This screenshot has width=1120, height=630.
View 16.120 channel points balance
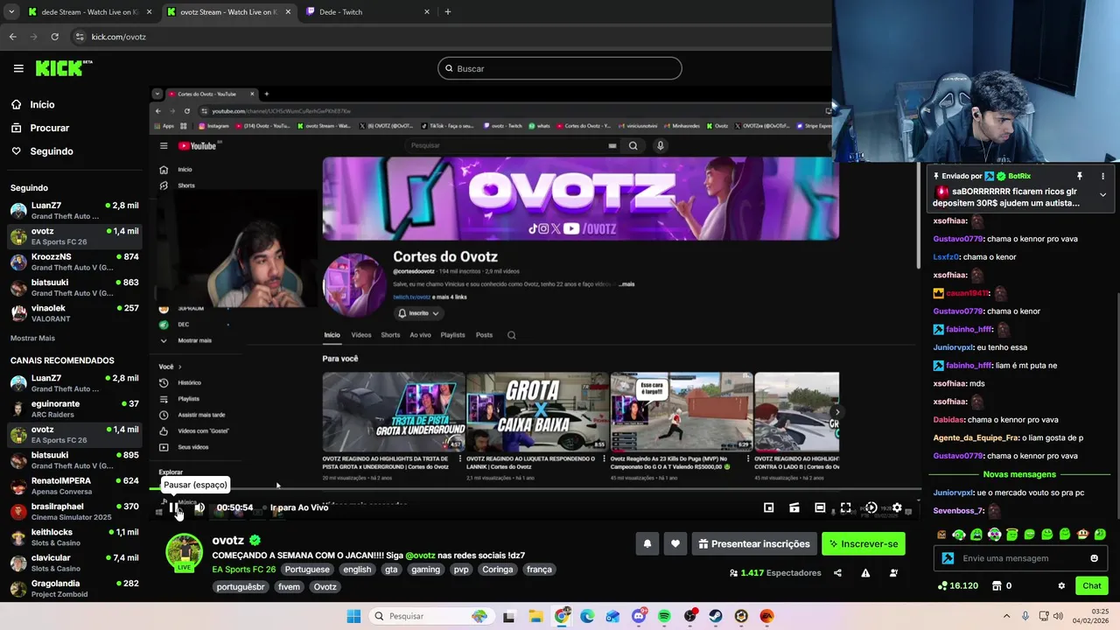957,585
